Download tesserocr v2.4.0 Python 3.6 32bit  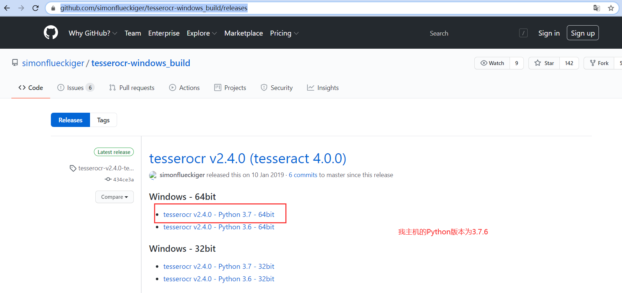pos(219,279)
